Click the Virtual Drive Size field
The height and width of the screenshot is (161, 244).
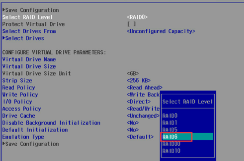click(x=29, y=66)
